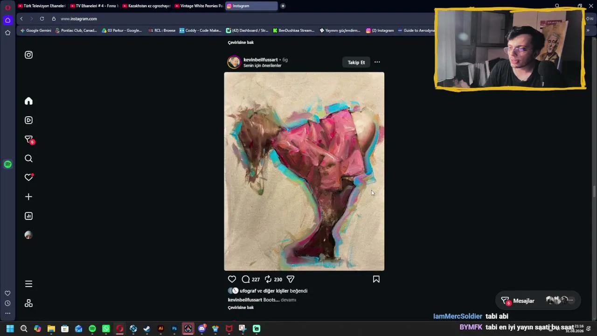Go back to the previous page

click(x=21, y=19)
